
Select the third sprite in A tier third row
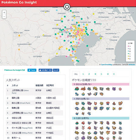[x=89, y=113]
